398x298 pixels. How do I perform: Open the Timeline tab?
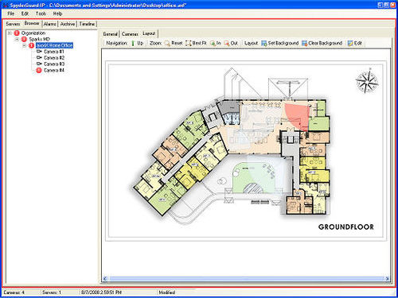coord(87,24)
